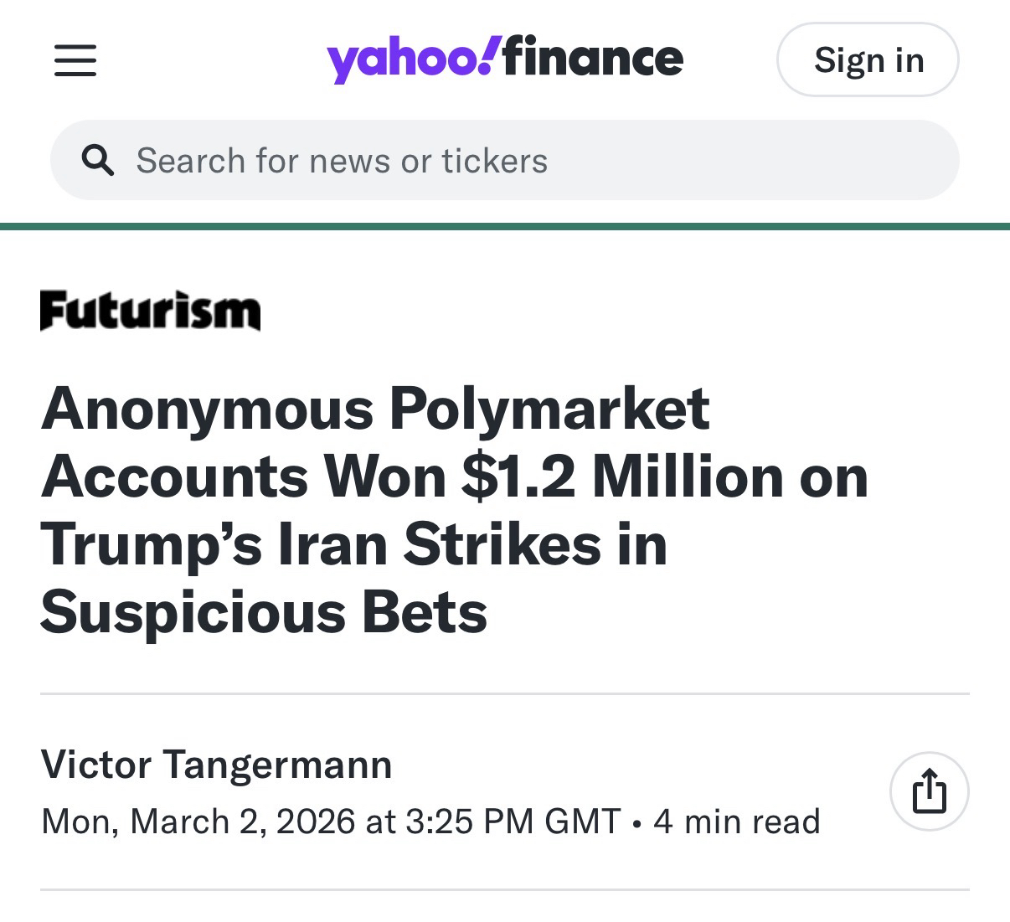Image resolution: width=1010 pixels, height=922 pixels.
Task: Click the "4 min read" label
Action: tap(737, 822)
